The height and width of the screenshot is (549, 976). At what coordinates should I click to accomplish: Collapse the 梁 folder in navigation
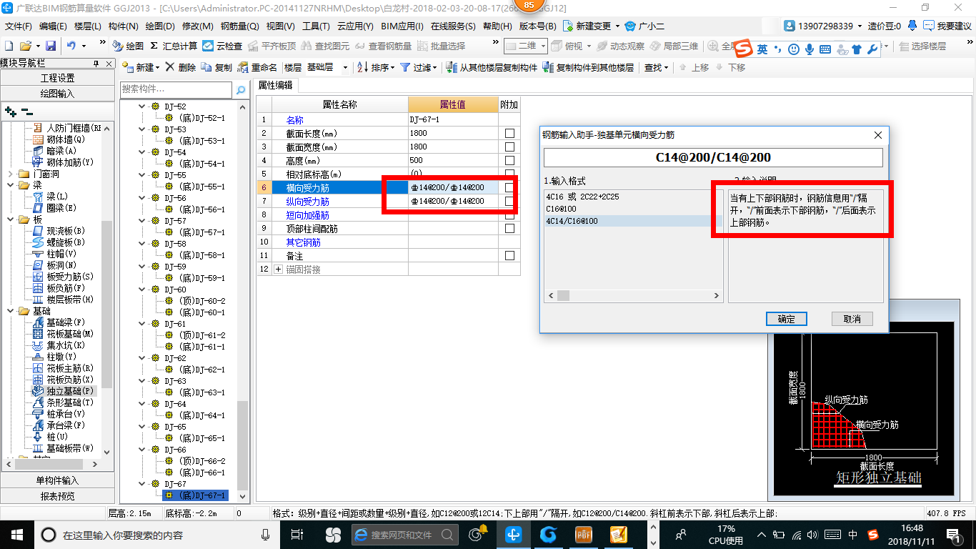point(10,185)
